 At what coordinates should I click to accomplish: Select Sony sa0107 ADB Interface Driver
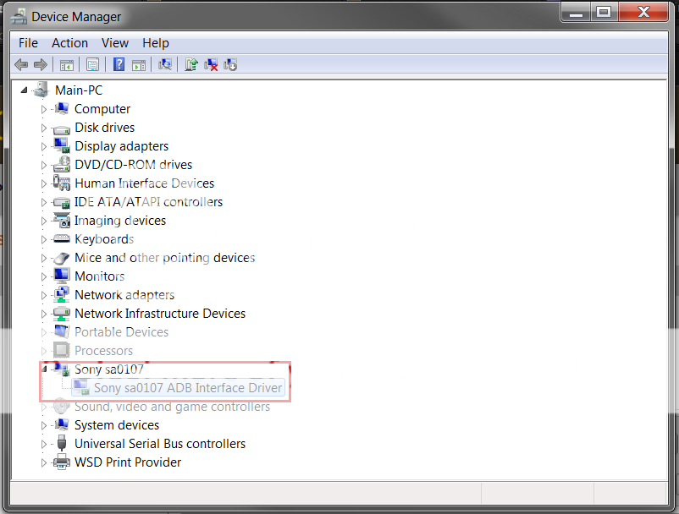(187, 388)
